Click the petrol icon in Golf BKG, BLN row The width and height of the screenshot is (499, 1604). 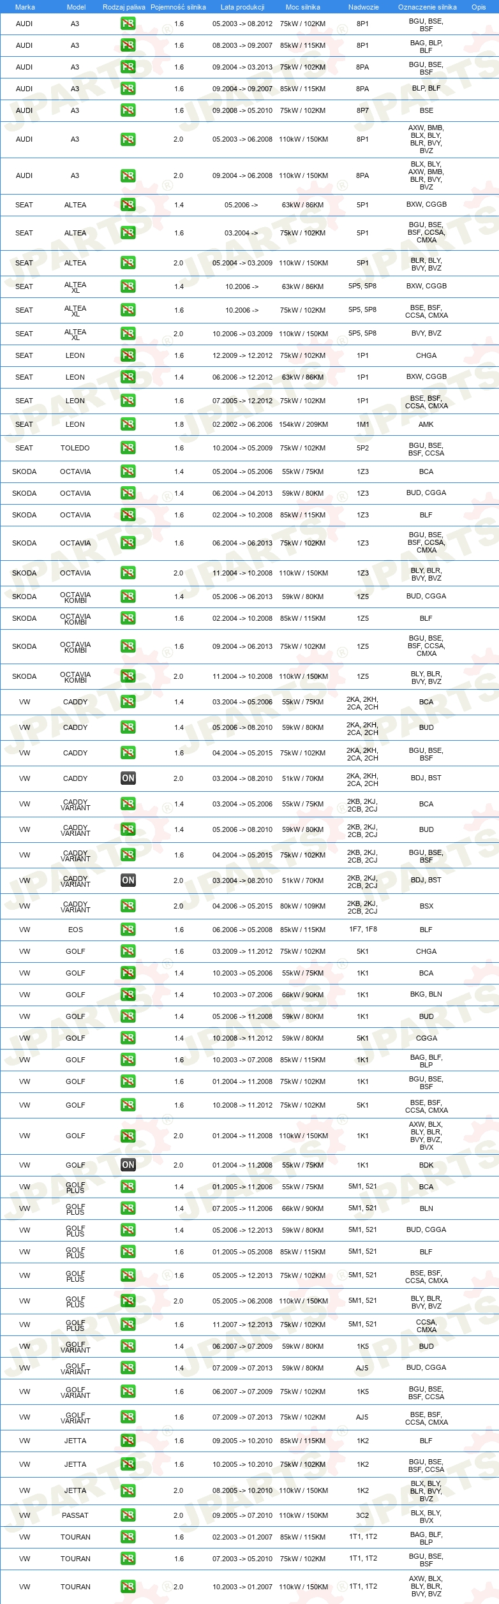point(128,994)
